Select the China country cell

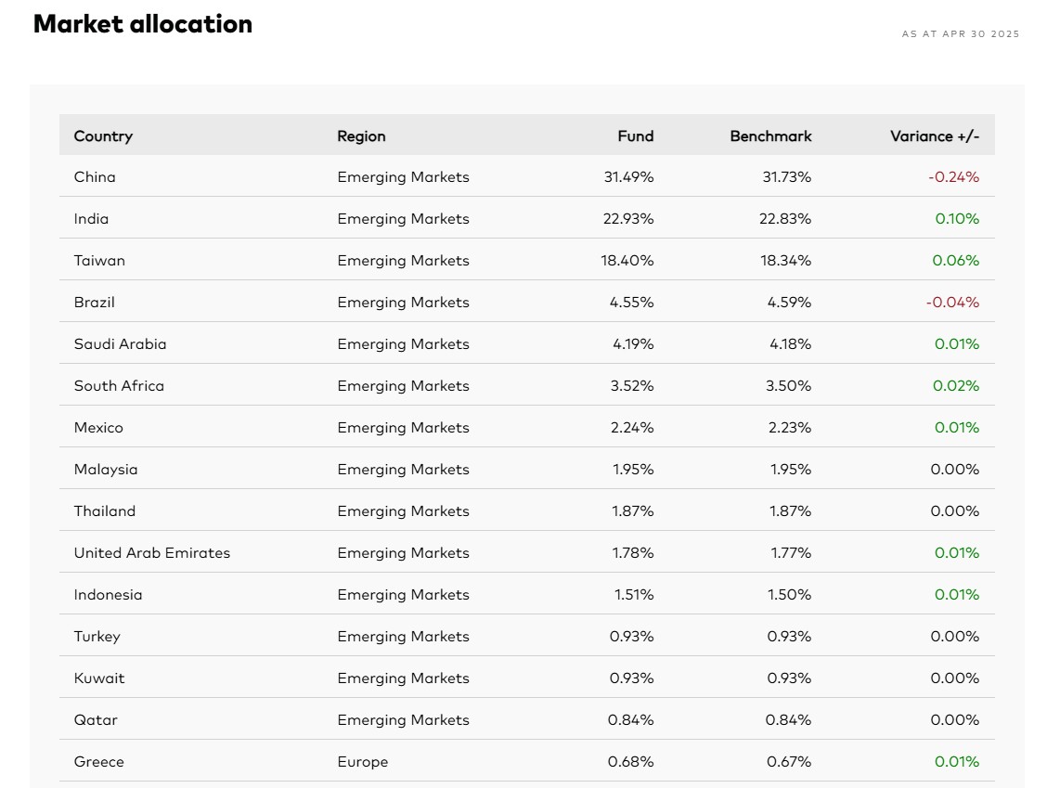coord(95,177)
